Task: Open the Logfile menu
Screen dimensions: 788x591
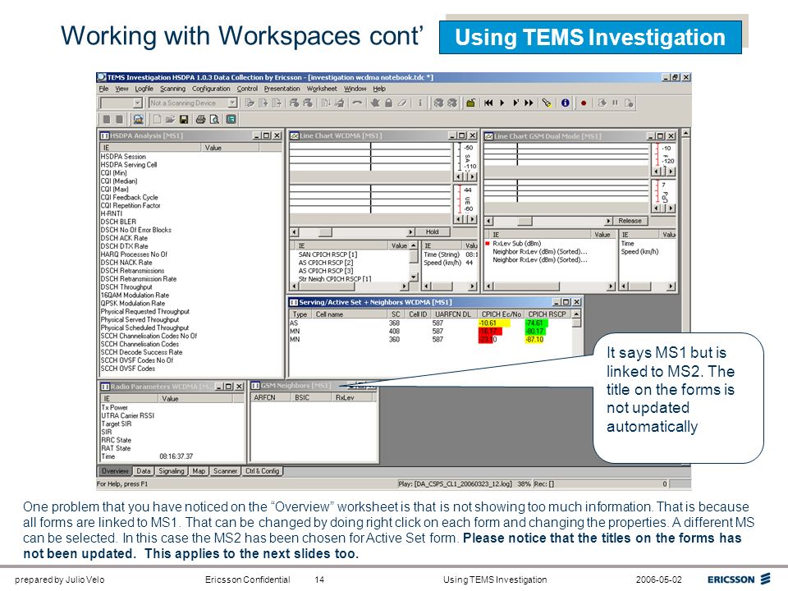Action: [x=144, y=89]
